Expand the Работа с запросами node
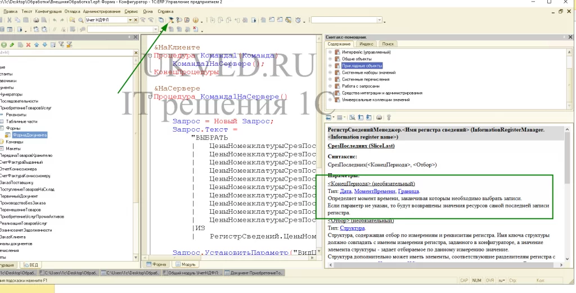576x293 pixels. (329, 86)
